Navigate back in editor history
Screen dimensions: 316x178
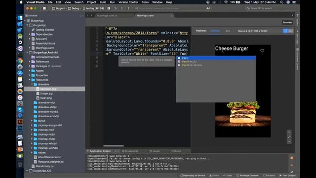[x=87, y=15]
